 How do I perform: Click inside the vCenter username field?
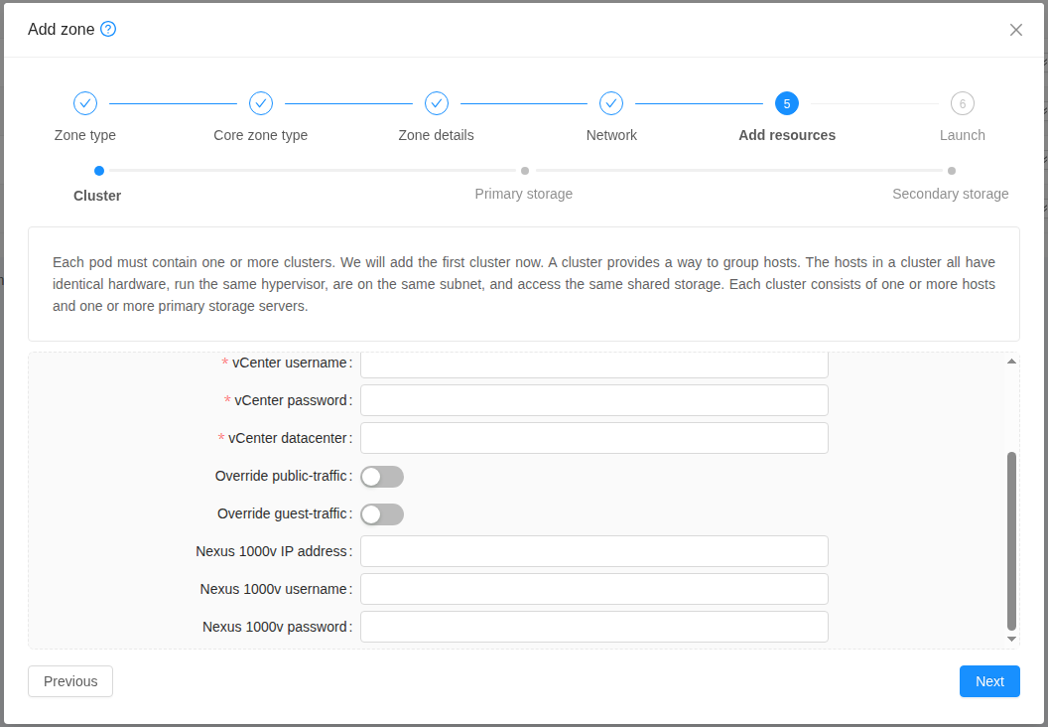(593, 363)
